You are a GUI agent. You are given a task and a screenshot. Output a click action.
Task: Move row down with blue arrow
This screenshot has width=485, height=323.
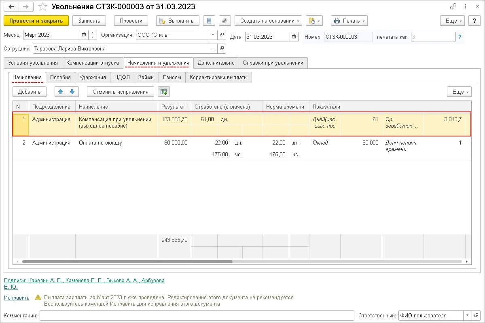click(72, 92)
